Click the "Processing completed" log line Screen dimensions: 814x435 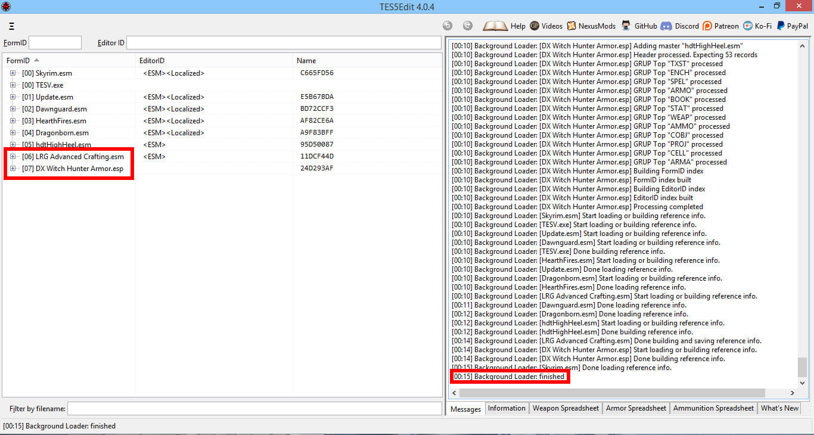pos(577,207)
